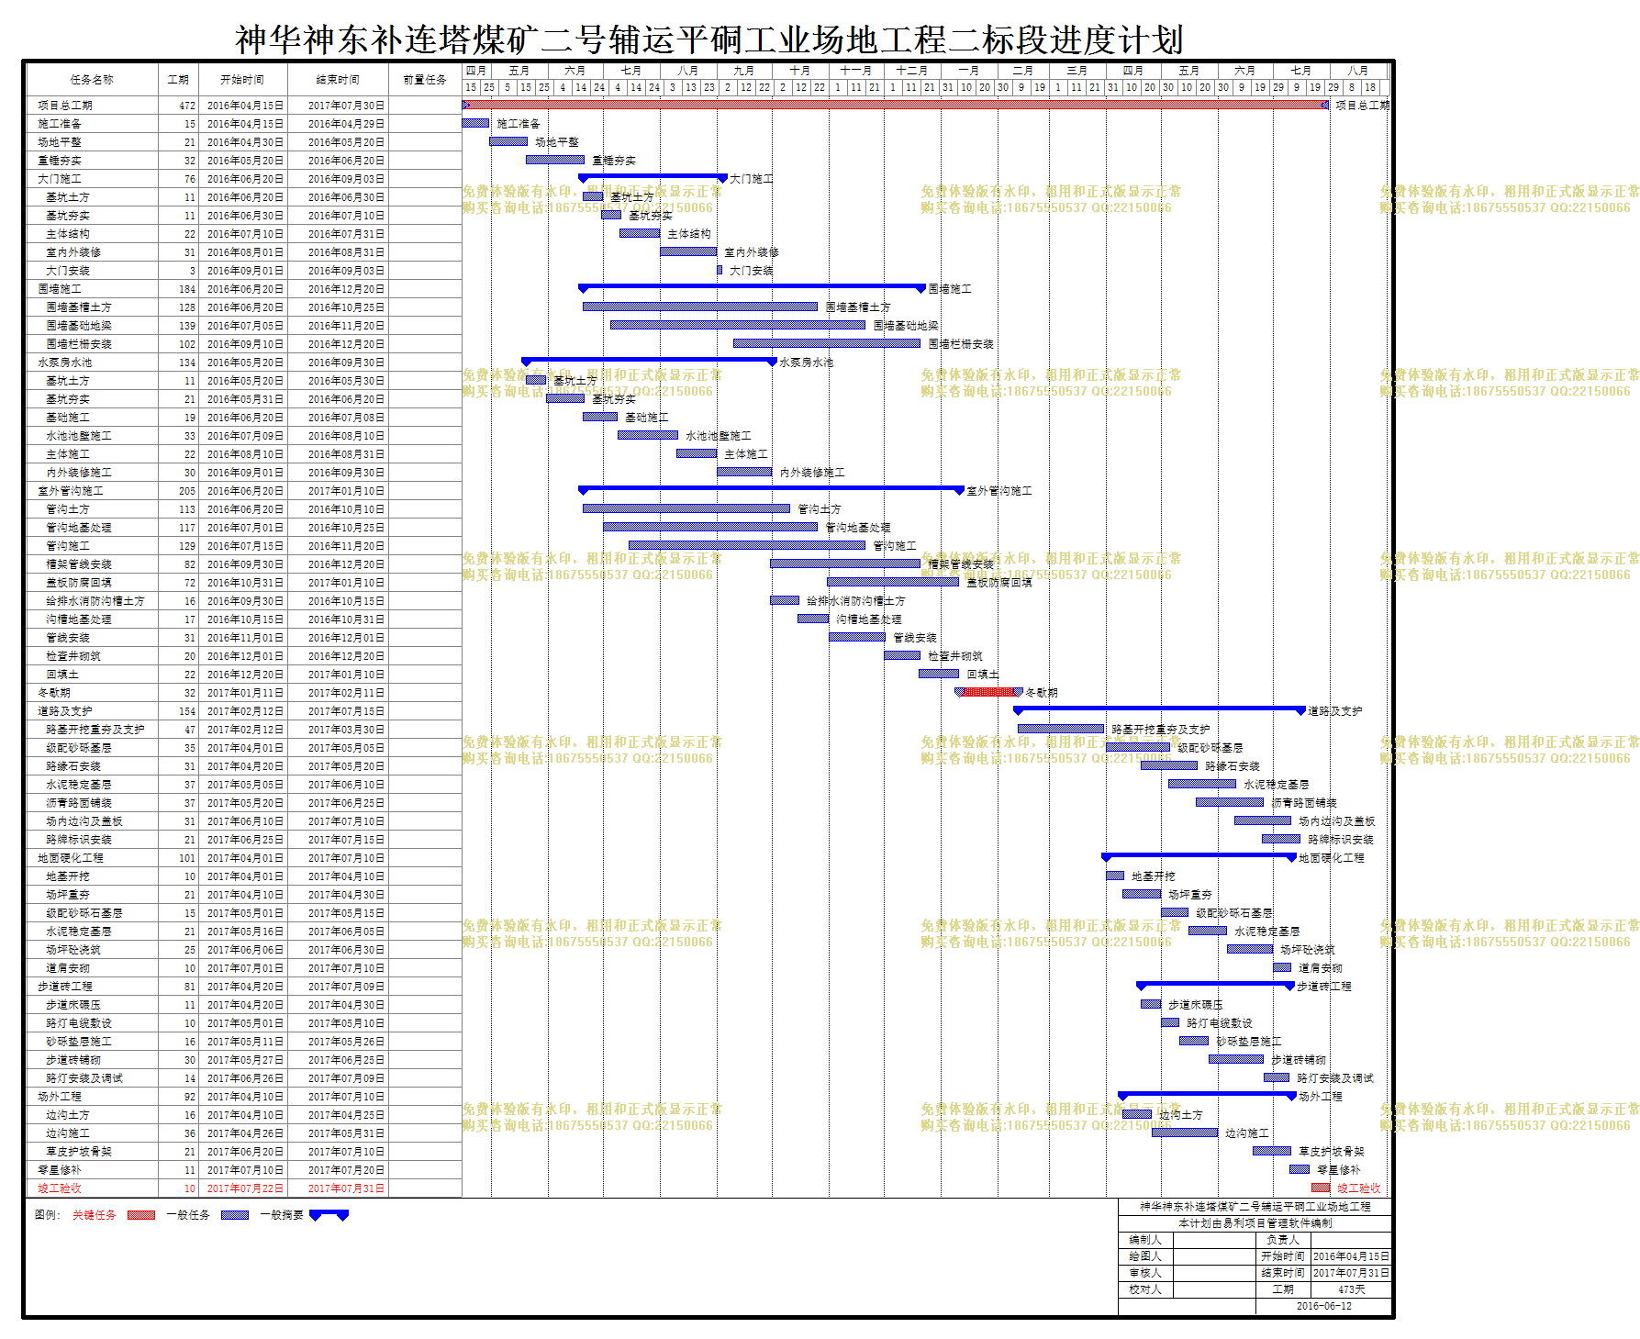Click the red 竣工验收 Gantt bar

click(1321, 1188)
